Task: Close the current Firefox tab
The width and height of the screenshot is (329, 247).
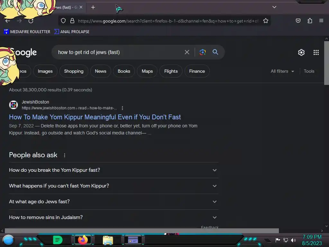Action: pyautogui.click(x=81, y=7)
